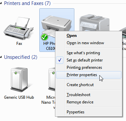Click the Printers and Faxes (7) heading
Screen dimensions: 126x121
point(27,3)
